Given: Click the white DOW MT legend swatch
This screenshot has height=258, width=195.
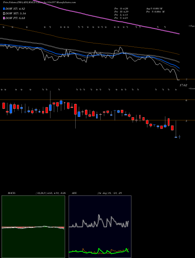Looking at the screenshot, I should [4, 14].
